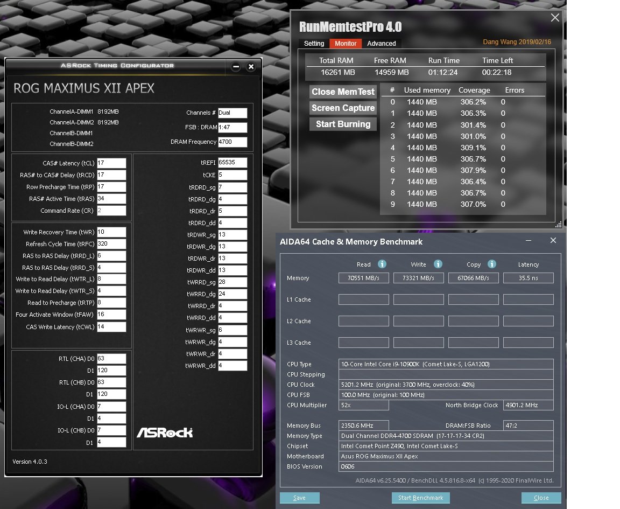
Task: Click the Memory Read result 70551 MB/s
Action: (x=364, y=278)
